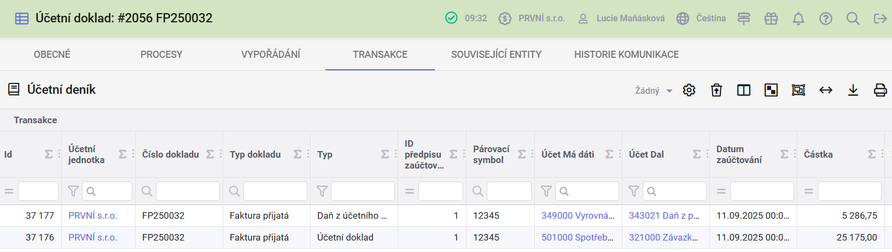
Task: Toggle the fullscreen grid view icon
Action: [x=798, y=90]
